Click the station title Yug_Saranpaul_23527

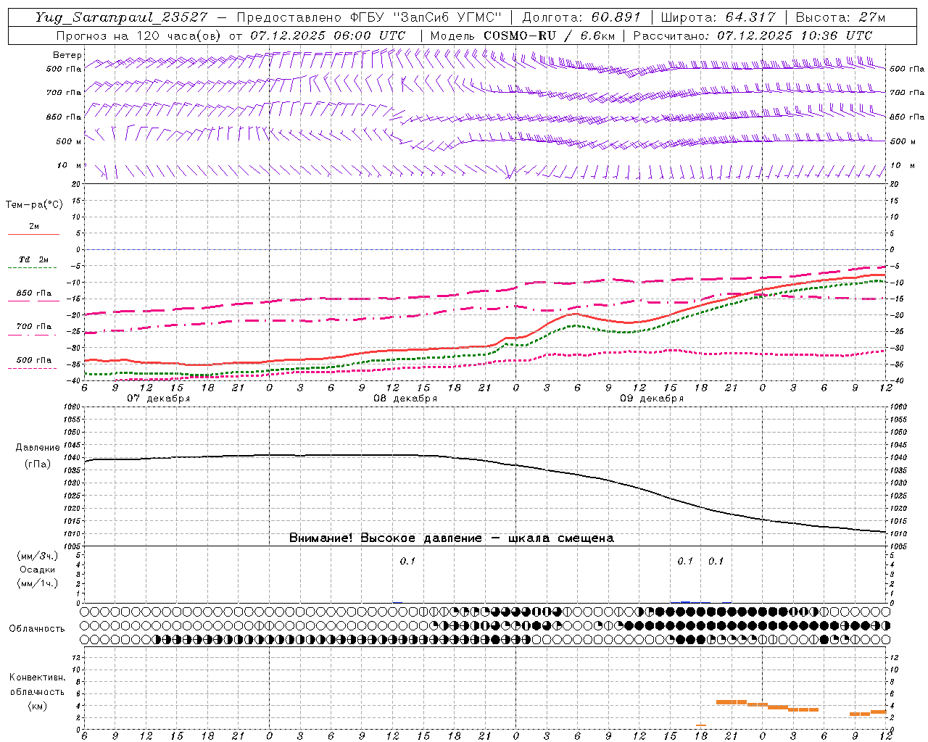click(x=123, y=17)
